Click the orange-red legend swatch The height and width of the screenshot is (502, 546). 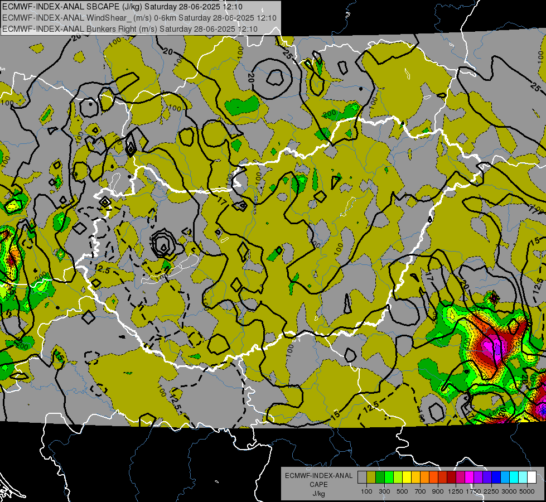pos(433,477)
